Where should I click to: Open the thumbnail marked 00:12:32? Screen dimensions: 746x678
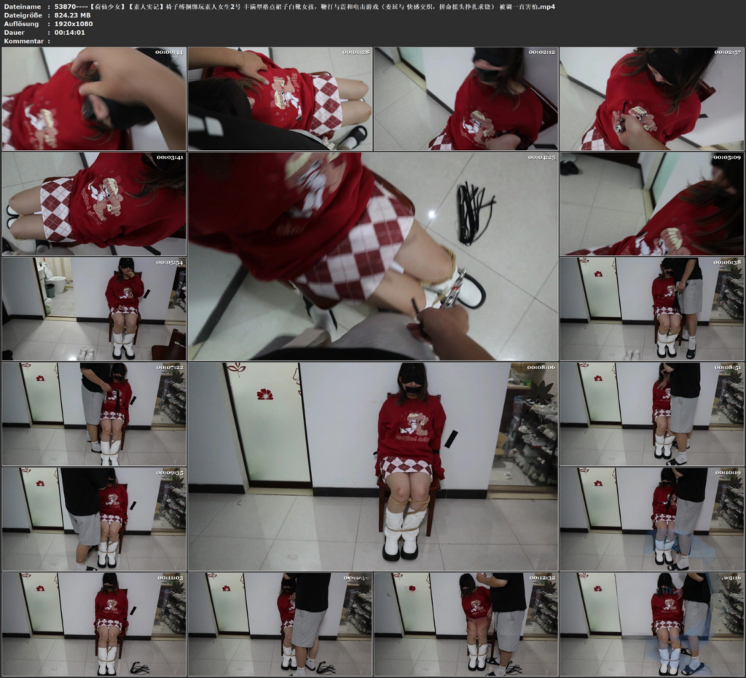pos(466,624)
